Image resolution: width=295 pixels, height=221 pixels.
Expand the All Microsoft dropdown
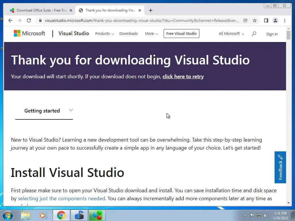click(231, 34)
